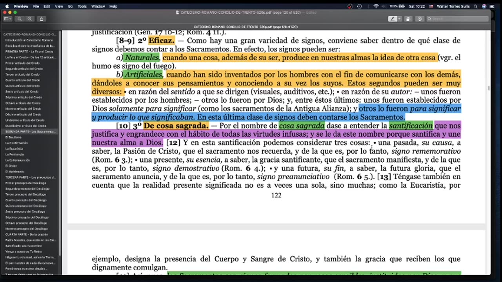This screenshot has height=282, width=502.
Task: Open the Notification Center icon
Action: (x=493, y=6)
